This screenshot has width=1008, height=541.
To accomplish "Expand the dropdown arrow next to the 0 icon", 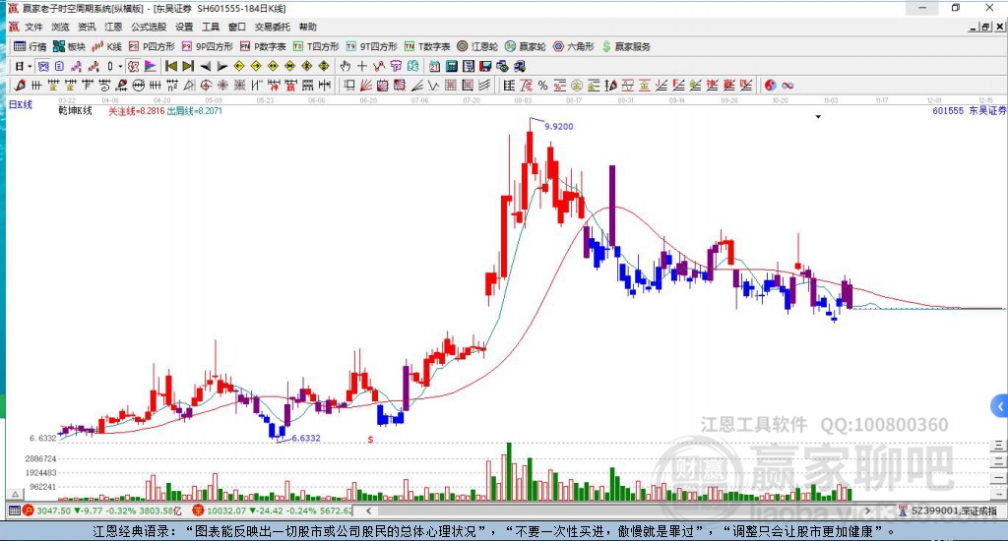I will point(119,66).
